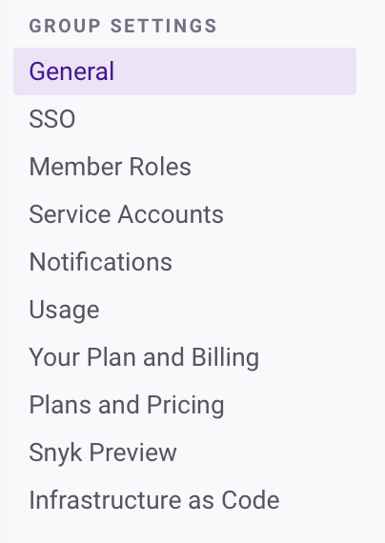This screenshot has height=543, width=385.
Task: Click the Notifications sidebar link
Action: (x=185, y=262)
